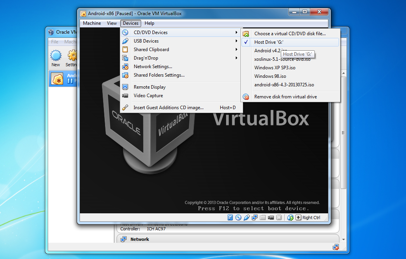The height and width of the screenshot is (259, 406).
Task: Click the Network Settings icon in Devices menu
Action: [125, 67]
